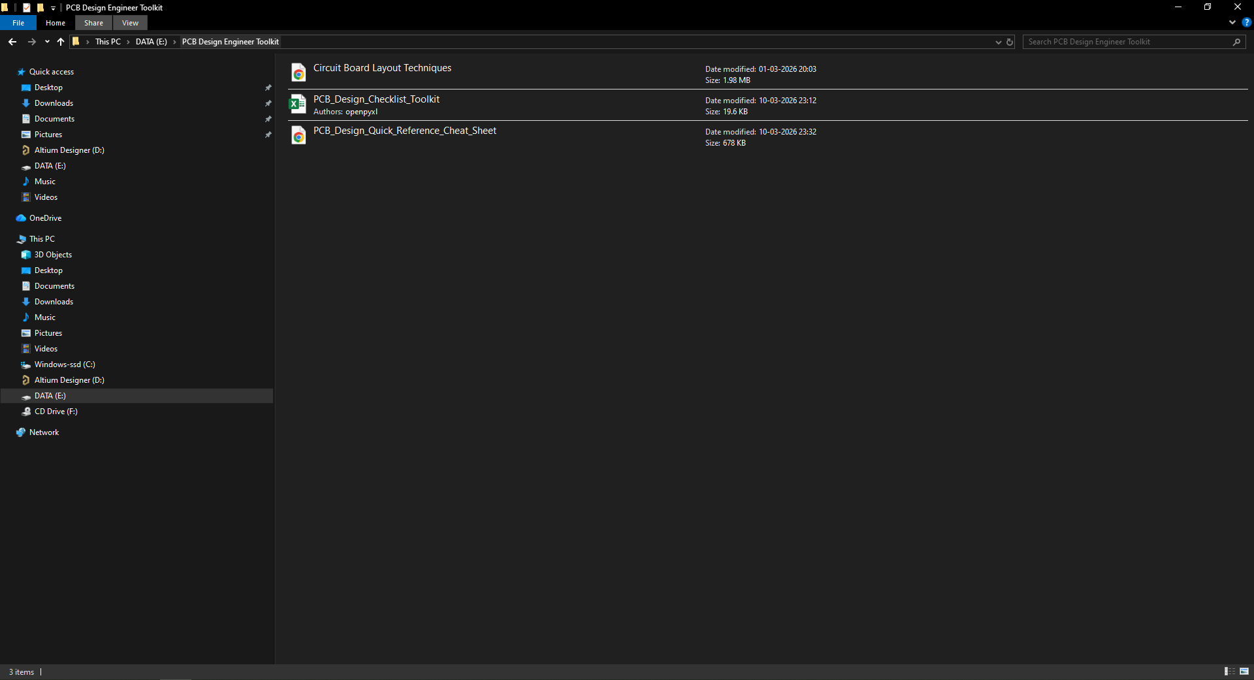Viewport: 1254px width, 680px height.
Task: Switch to the View ribbon tab
Action: click(x=130, y=22)
